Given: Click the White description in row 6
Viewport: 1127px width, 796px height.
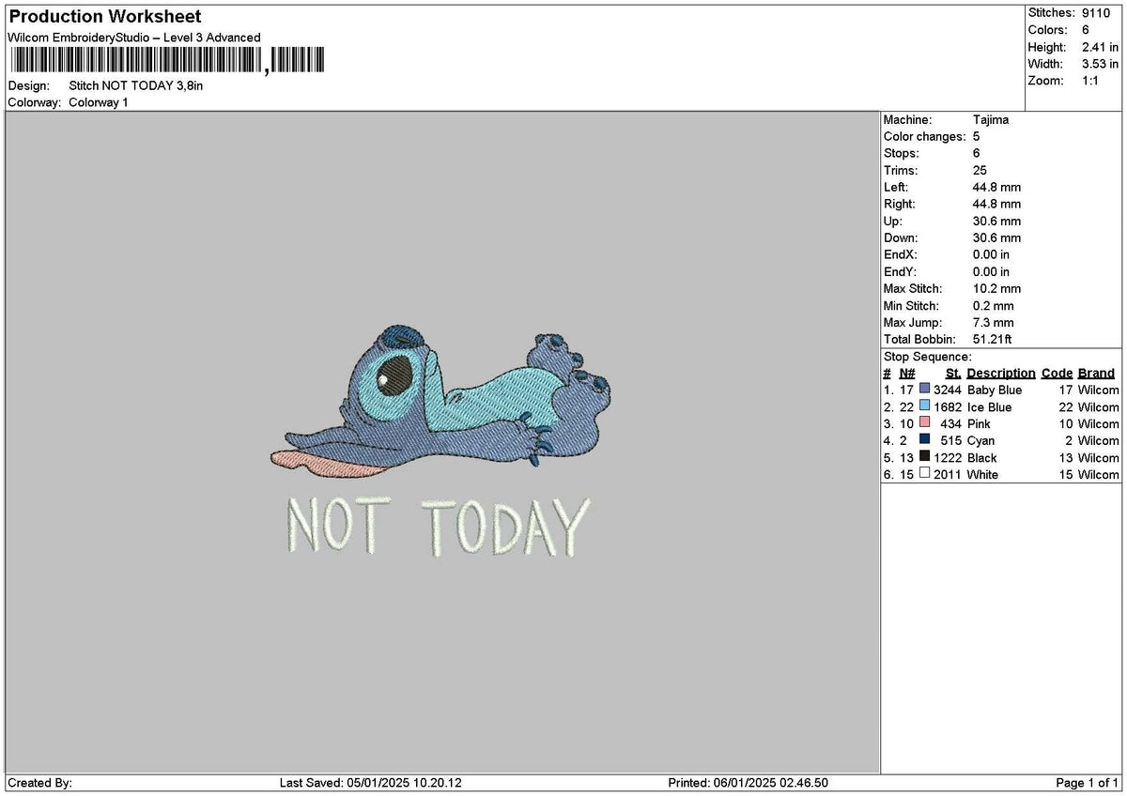Looking at the screenshot, I should point(983,474).
